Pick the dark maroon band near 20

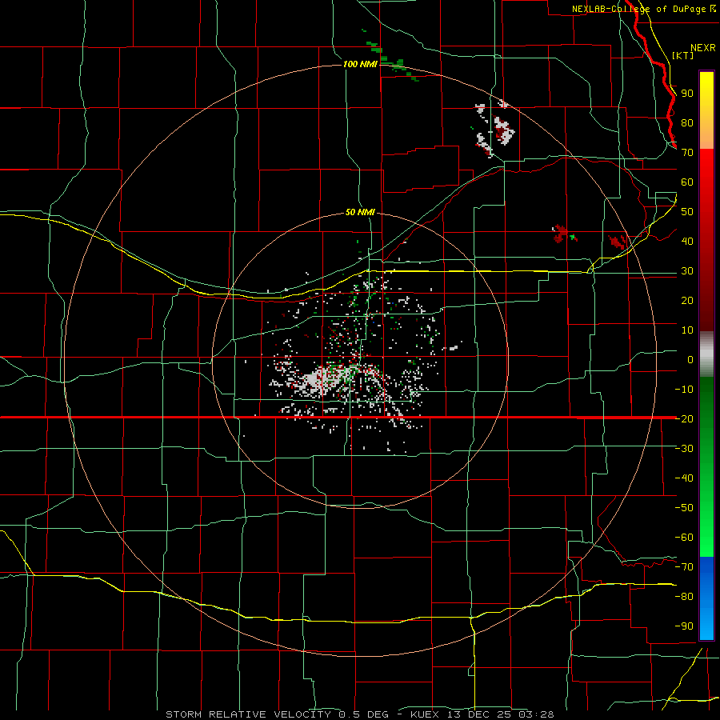pyautogui.click(x=706, y=303)
